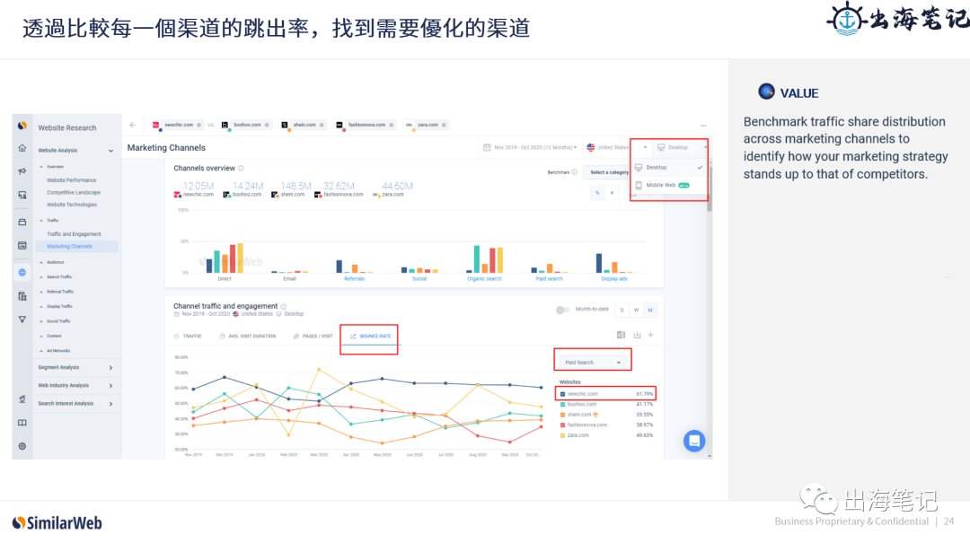Set granularity to Daily (D)

point(622,311)
